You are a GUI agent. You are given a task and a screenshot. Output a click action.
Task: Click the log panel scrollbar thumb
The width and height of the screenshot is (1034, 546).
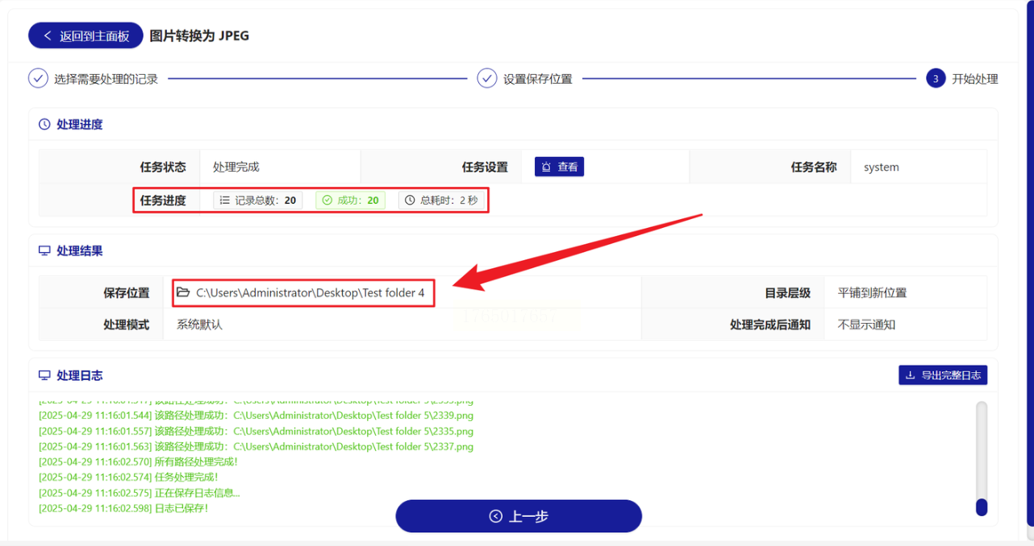click(982, 507)
